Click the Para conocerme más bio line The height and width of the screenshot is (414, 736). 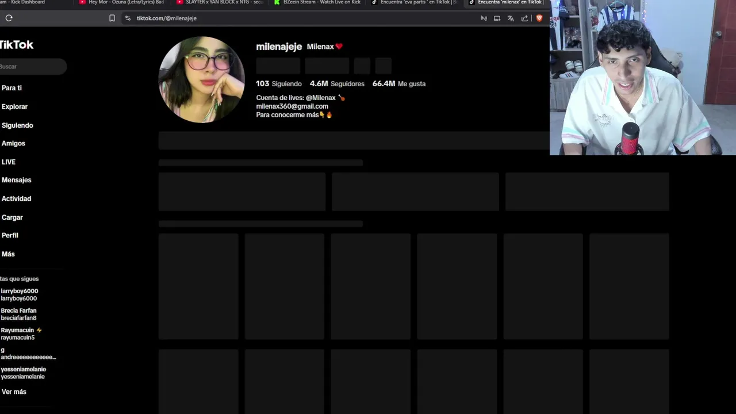pos(294,114)
